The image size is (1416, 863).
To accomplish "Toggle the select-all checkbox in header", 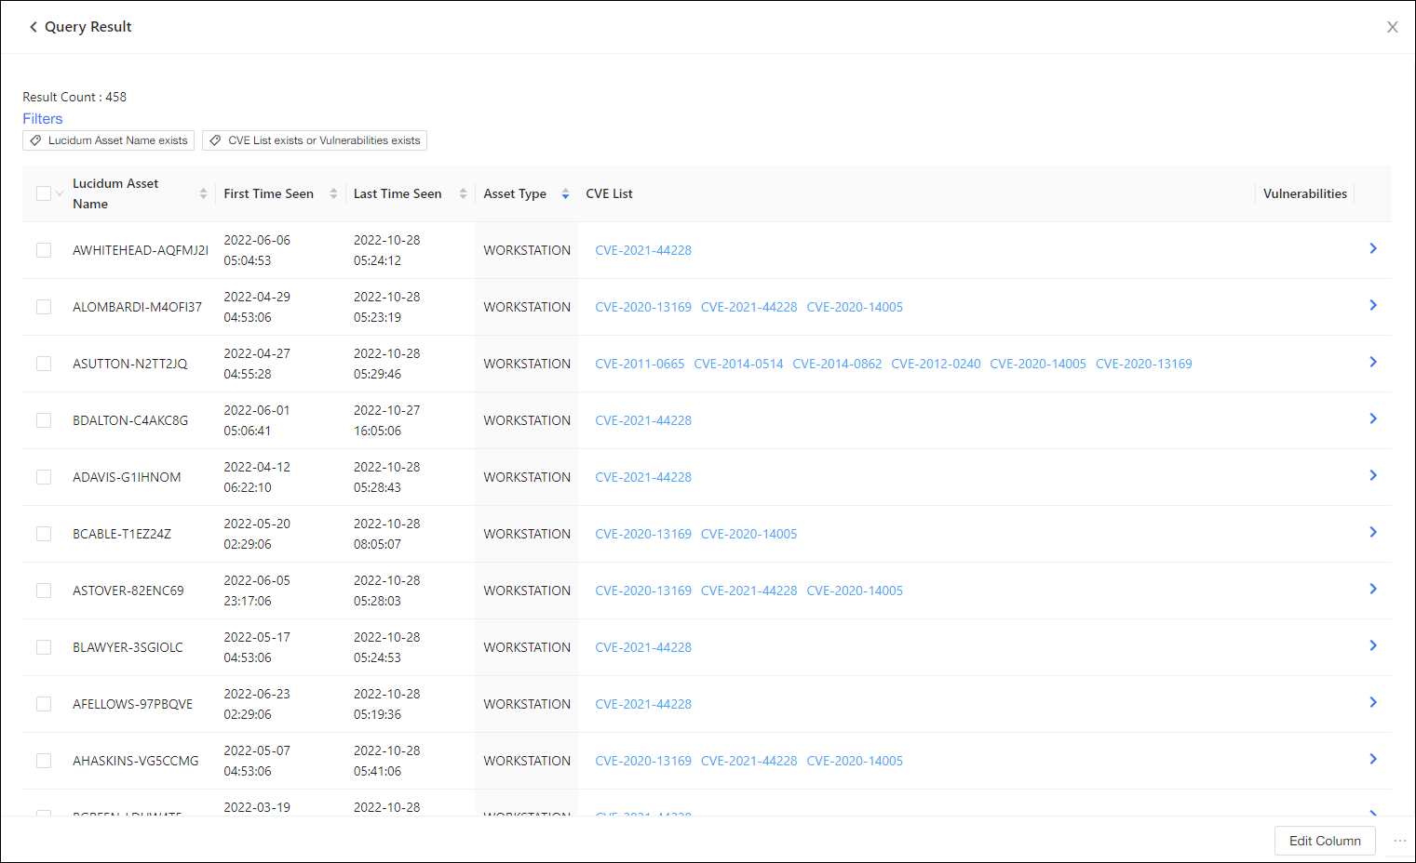I will 44,193.
